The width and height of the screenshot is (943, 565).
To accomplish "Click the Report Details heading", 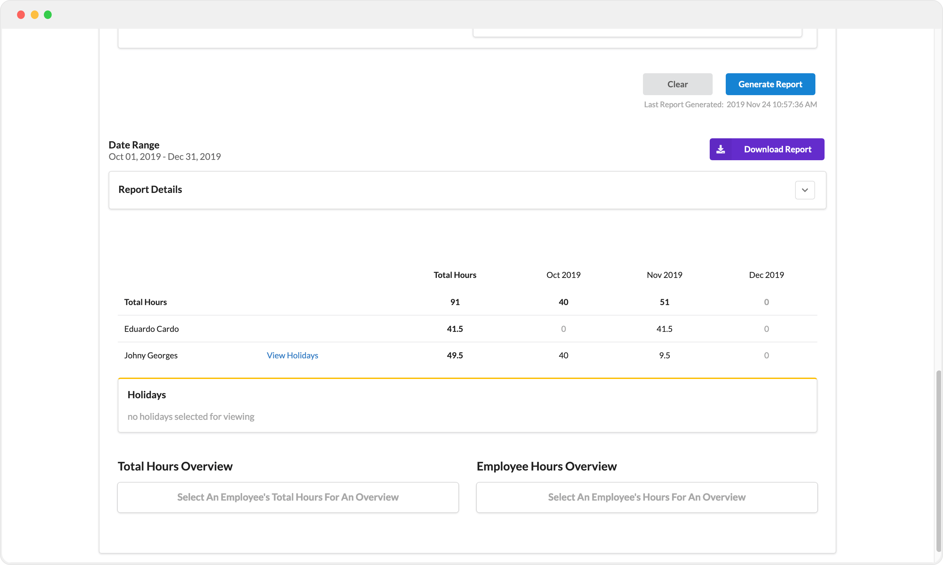I will pyautogui.click(x=150, y=189).
